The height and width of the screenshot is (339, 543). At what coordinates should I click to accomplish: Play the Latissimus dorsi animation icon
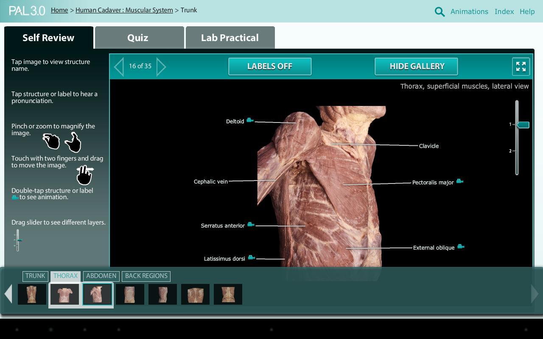coord(251,257)
